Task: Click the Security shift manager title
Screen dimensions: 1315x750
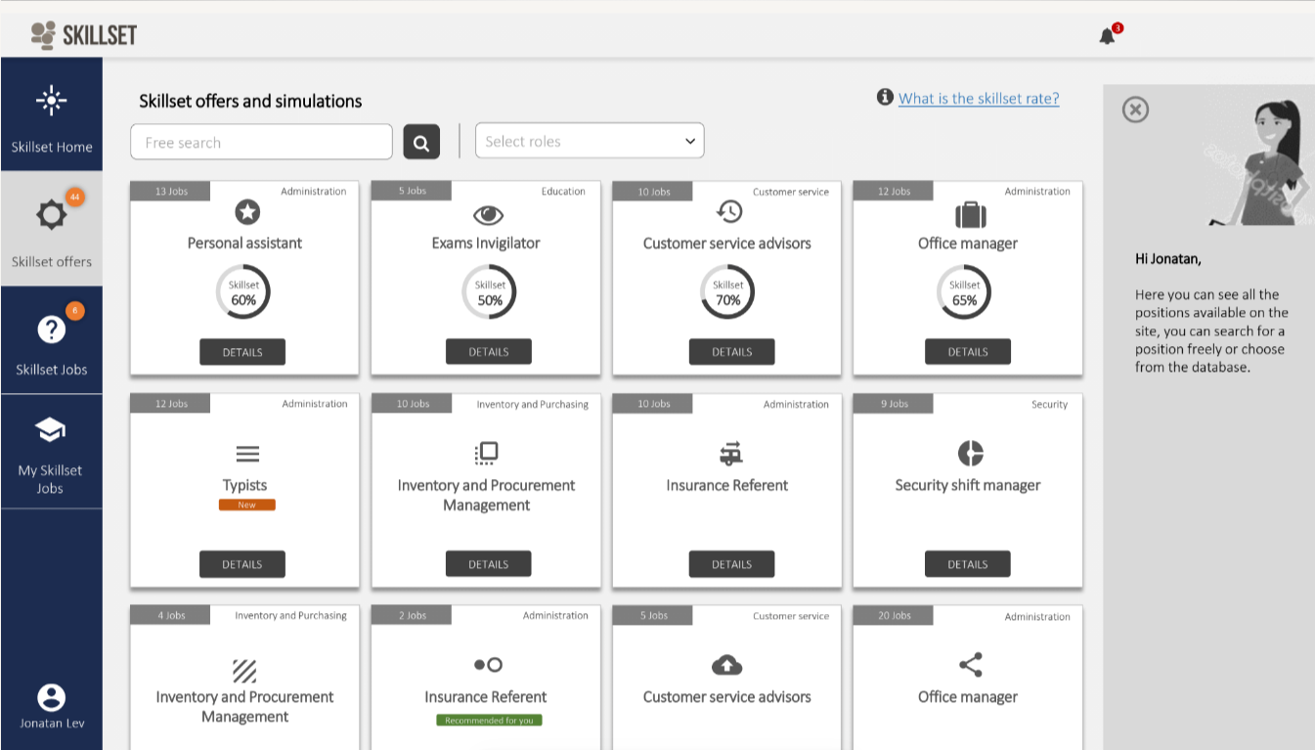Action: tap(968, 485)
